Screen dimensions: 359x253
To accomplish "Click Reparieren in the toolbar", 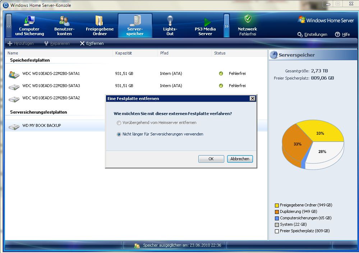I will pyautogui.click(x=57, y=43).
